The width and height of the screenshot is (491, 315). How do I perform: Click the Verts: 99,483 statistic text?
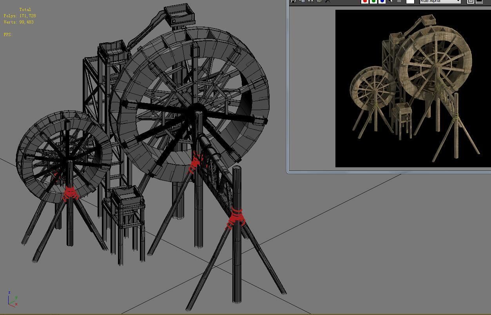coord(18,22)
